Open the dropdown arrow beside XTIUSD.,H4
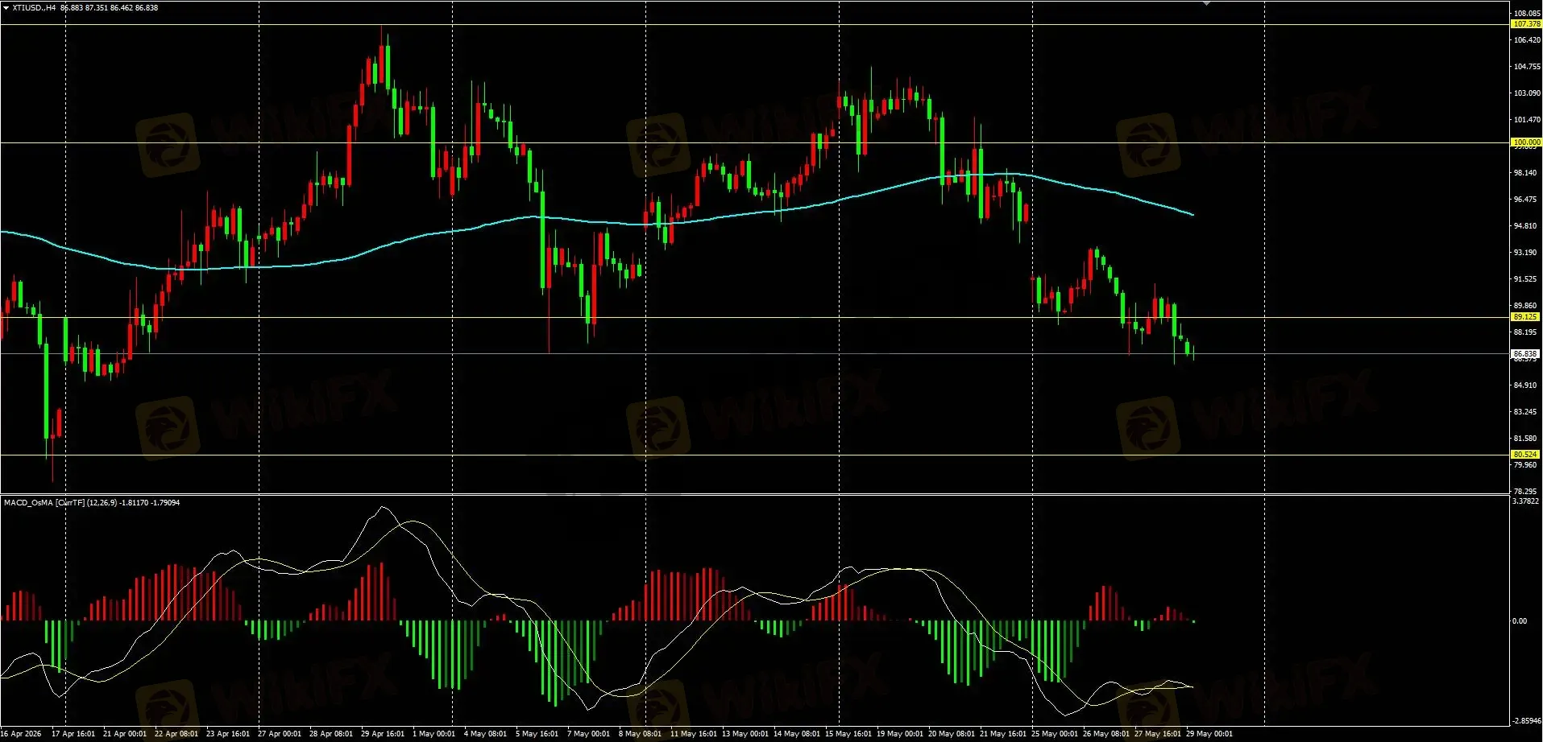Image resolution: width=1543 pixels, height=742 pixels. pyautogui.click(x=6, y=8)
